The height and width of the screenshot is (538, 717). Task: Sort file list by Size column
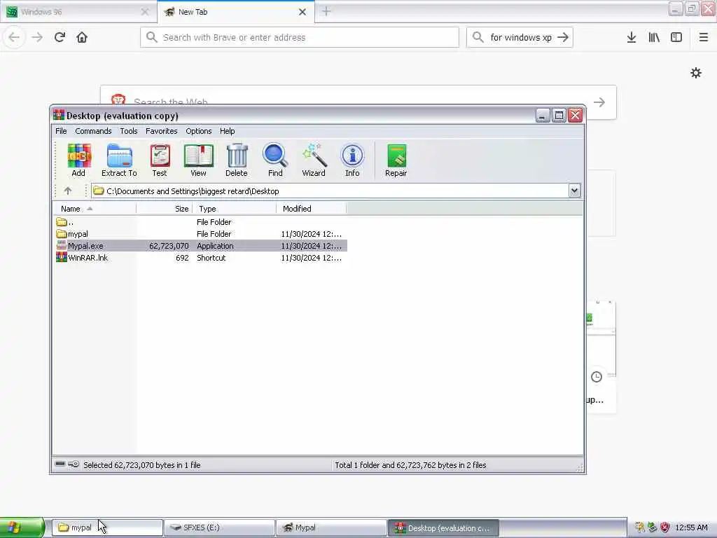click(164, 209)
